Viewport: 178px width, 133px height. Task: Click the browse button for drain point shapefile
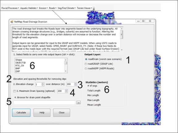[78, 103]
